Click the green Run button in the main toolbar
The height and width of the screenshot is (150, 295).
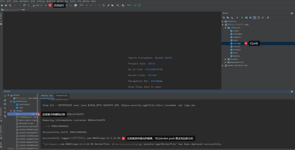[x=46, y=5]
